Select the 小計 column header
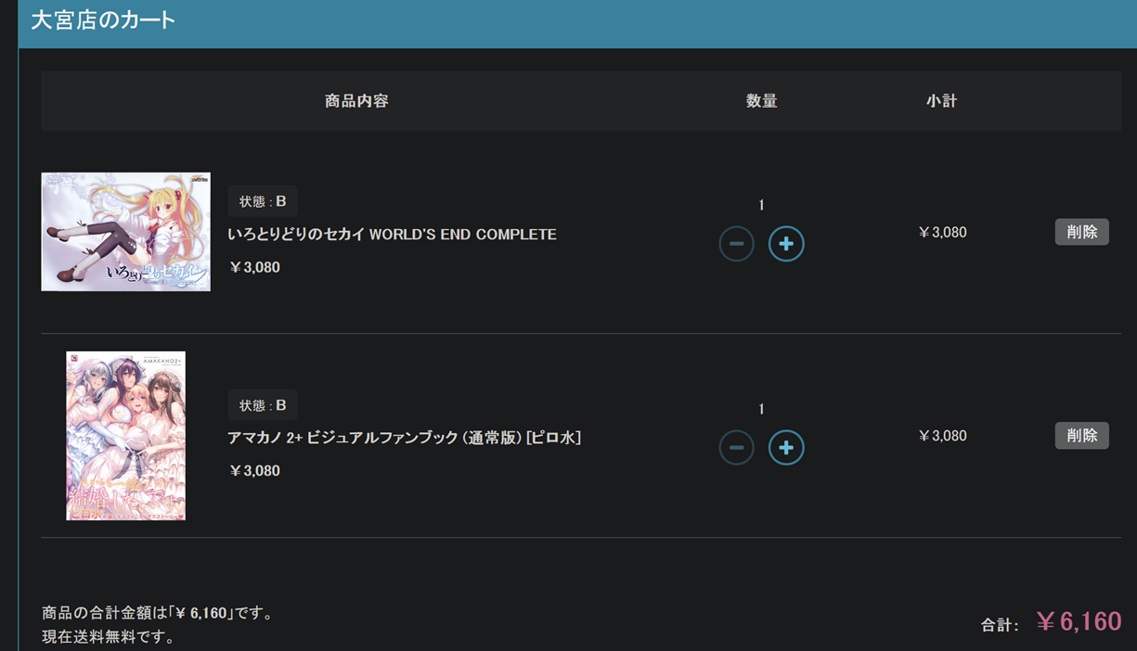 tap(941, 101)
